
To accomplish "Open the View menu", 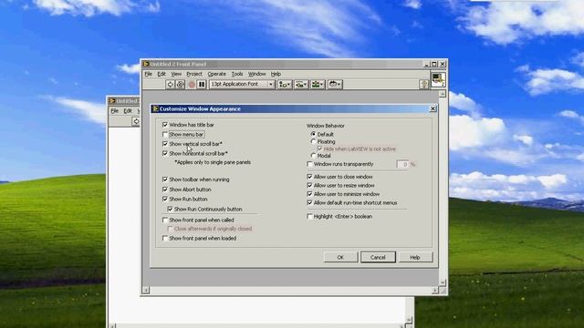I will tap(176, 74).
